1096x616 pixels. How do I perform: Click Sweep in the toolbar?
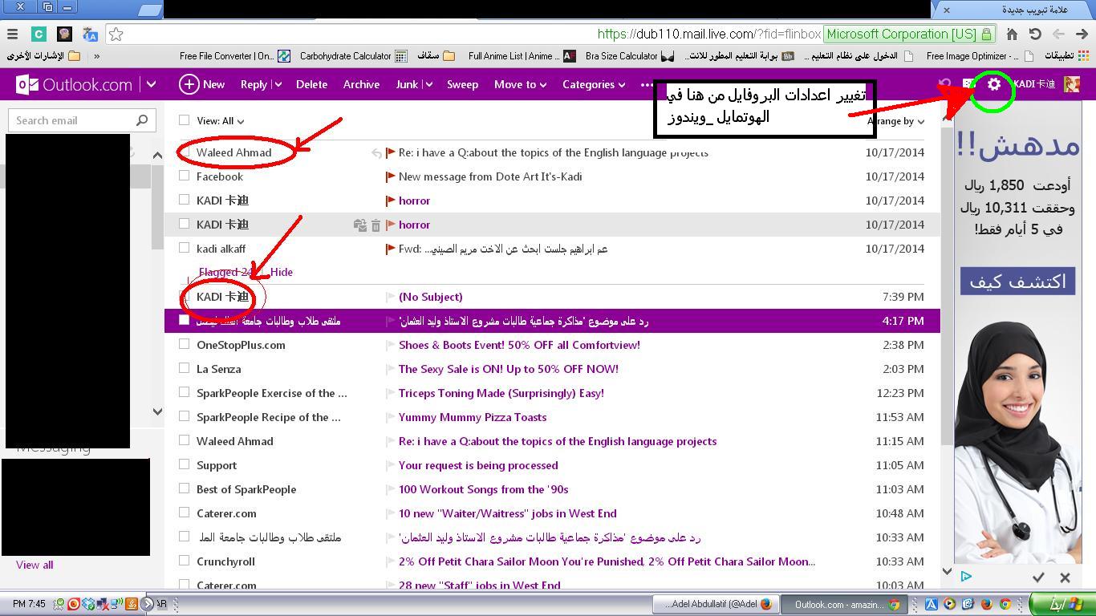pyautogui.click(x=462, y=84)
